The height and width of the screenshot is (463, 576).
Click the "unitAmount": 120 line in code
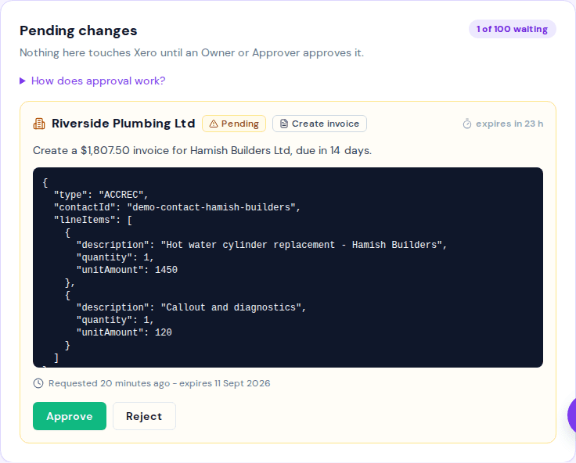(124, 332)
